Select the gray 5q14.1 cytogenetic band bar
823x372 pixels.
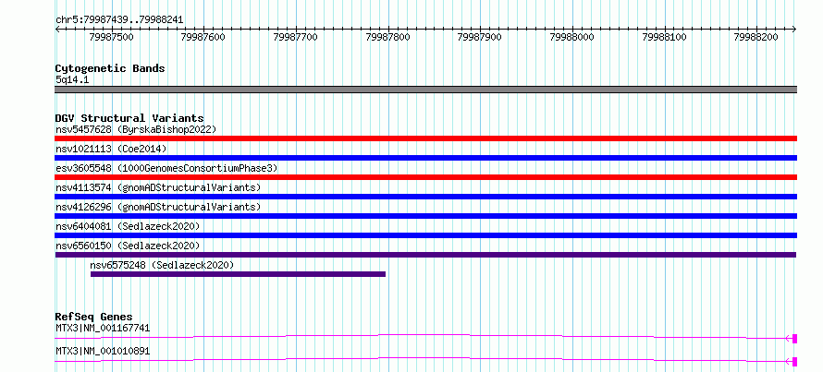(425, 90)
